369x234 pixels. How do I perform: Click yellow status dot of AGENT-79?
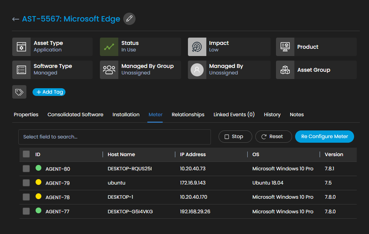[38, 182]
